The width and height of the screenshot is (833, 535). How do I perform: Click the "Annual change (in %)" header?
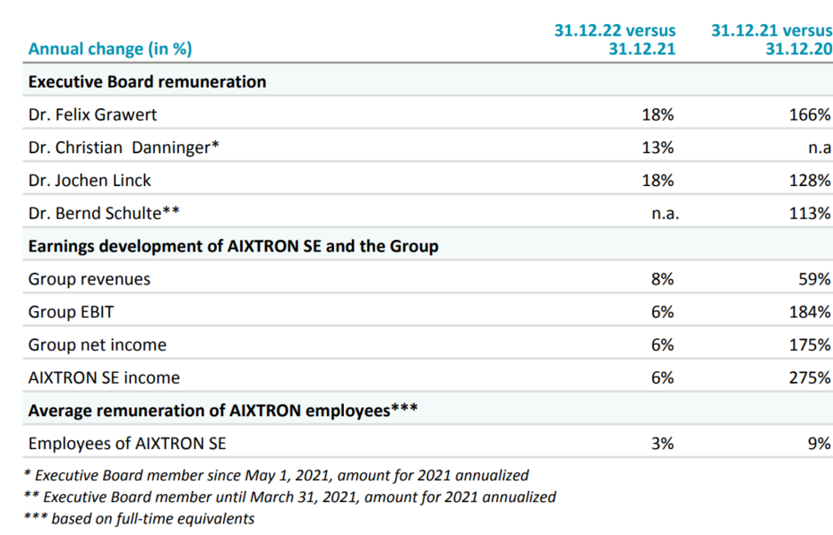pos(110,49)
